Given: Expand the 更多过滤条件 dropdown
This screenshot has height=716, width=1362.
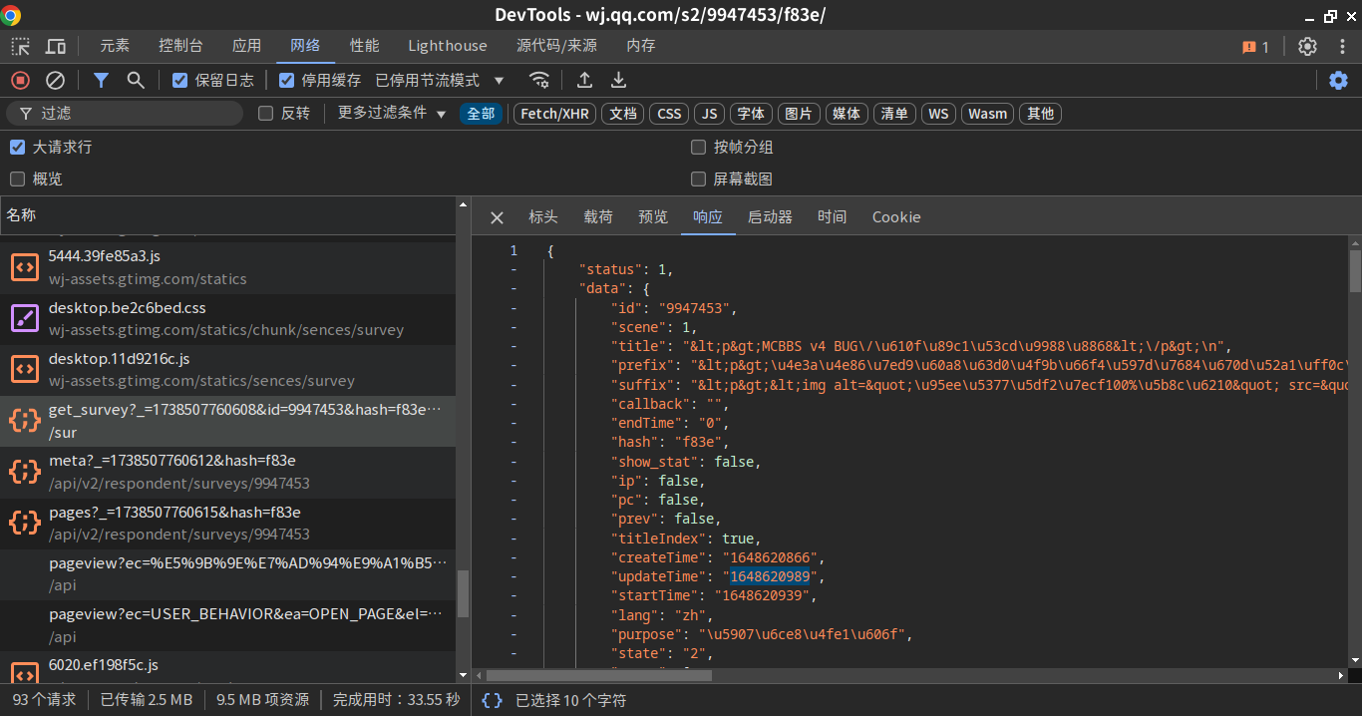Looking at the screenshot, I should click(x=392, y=114).
